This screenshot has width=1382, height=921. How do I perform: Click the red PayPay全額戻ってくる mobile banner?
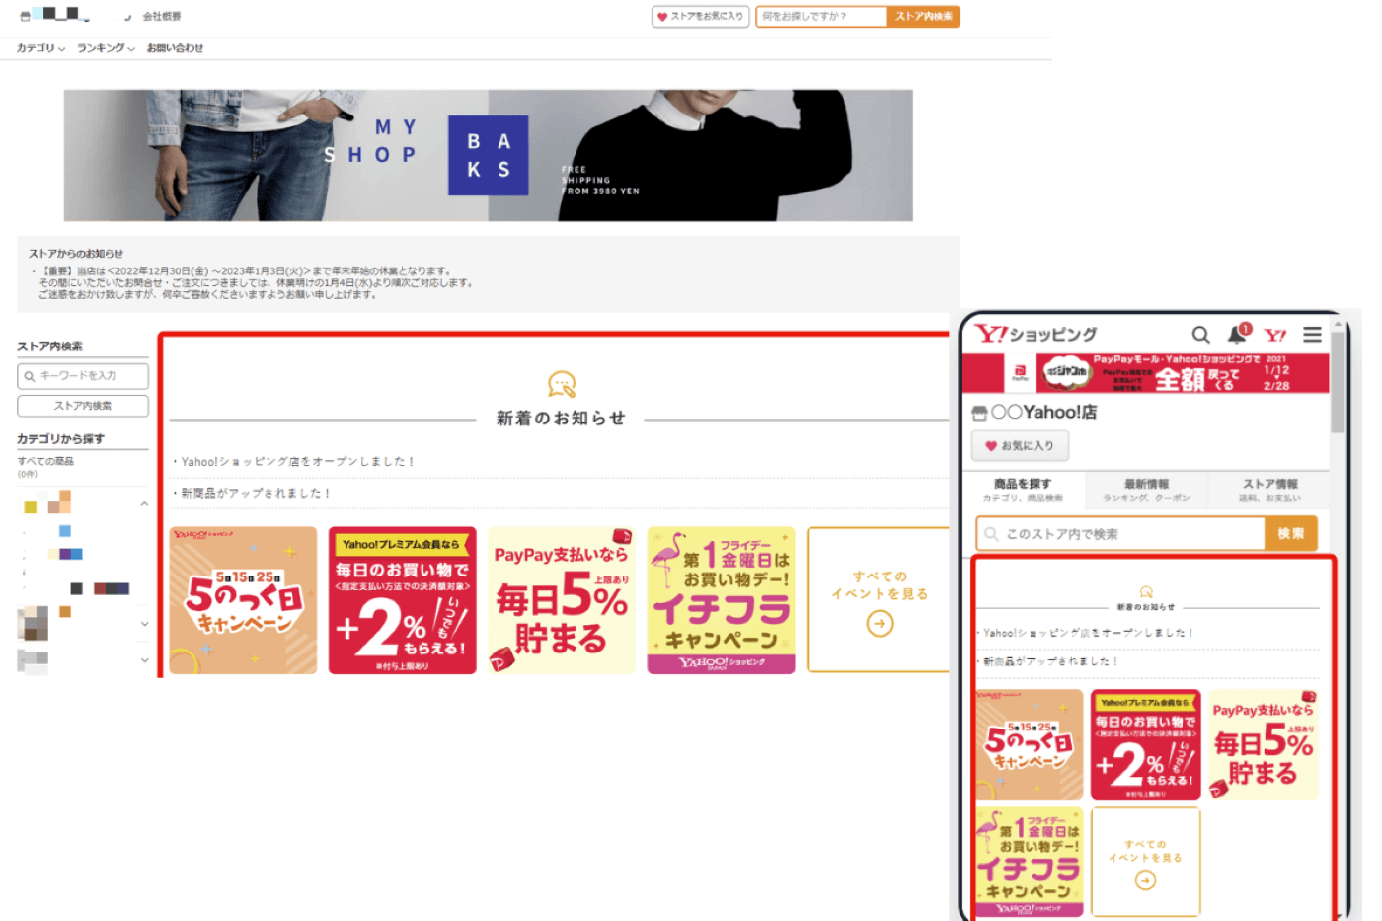click(1145, 373)
